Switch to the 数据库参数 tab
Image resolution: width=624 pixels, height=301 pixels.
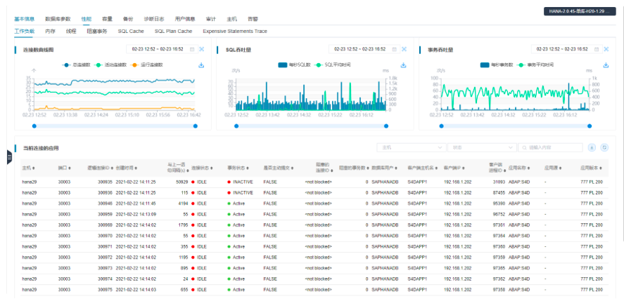58,19
